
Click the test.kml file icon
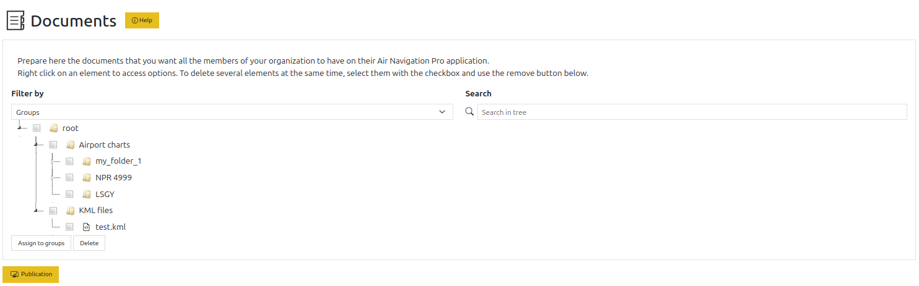pyautogui.click(x=87, y=227)
